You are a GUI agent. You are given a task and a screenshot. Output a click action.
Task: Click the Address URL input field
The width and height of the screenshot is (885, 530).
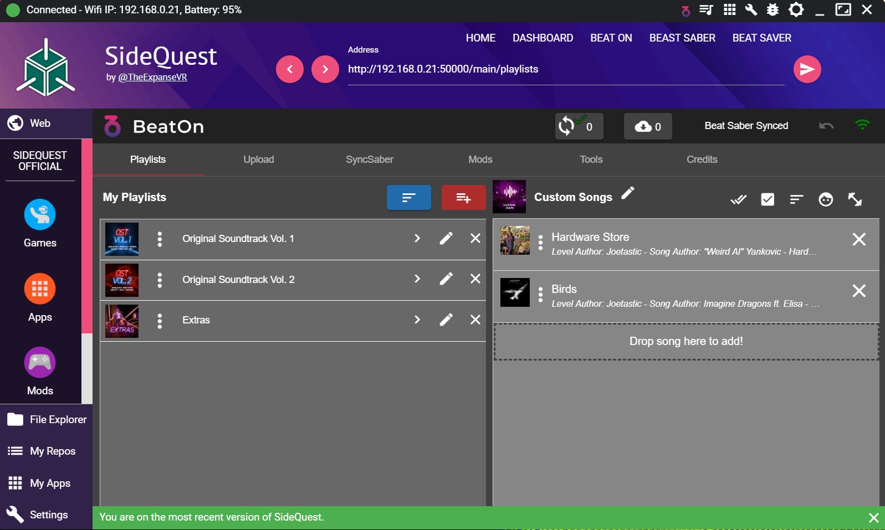click(x=566, y=69)
